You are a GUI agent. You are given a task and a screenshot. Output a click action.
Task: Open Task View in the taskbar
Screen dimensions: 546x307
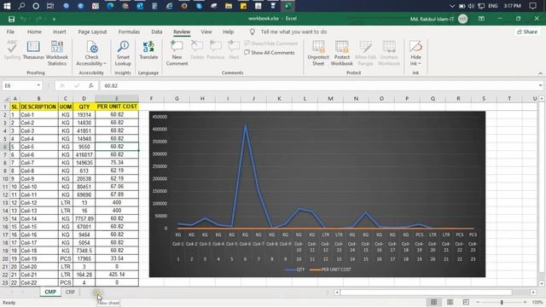(x=50, y=6)
